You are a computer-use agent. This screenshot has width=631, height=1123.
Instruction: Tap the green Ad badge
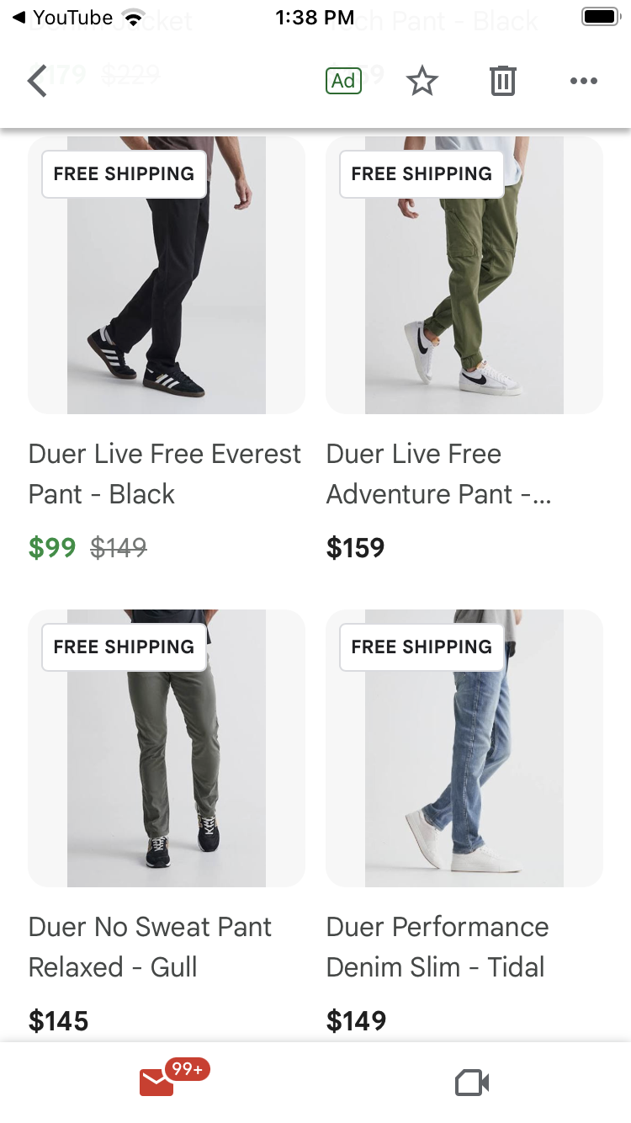pos(343,81)
